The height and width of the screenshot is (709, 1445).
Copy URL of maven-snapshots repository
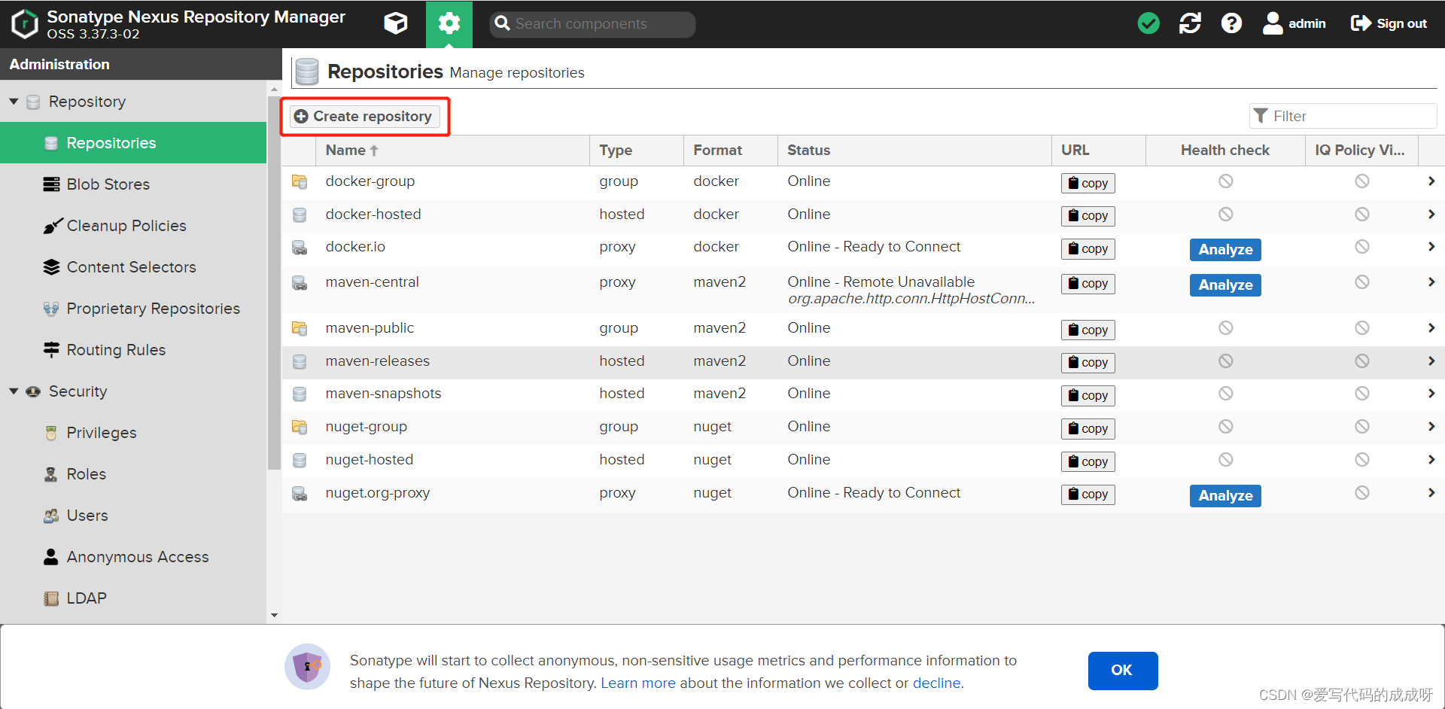click(1088, 395)
